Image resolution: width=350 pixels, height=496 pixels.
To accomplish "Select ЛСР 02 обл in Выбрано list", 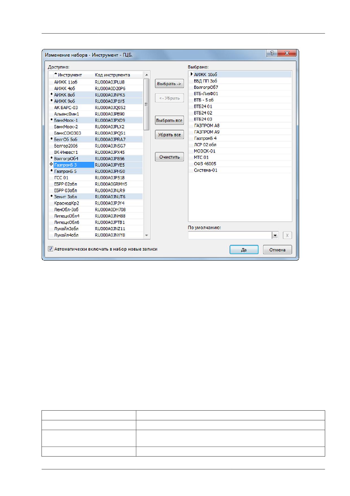I will coord(240,145).
